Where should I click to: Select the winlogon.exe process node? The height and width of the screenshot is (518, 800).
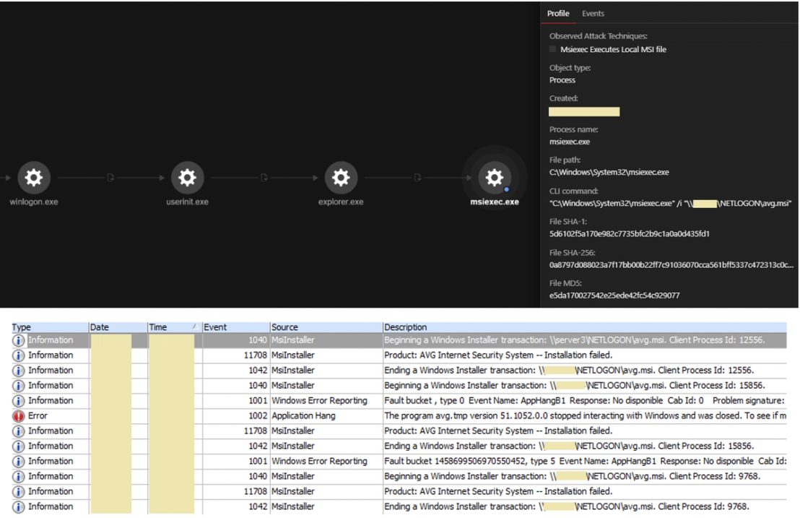pos(34,178)
